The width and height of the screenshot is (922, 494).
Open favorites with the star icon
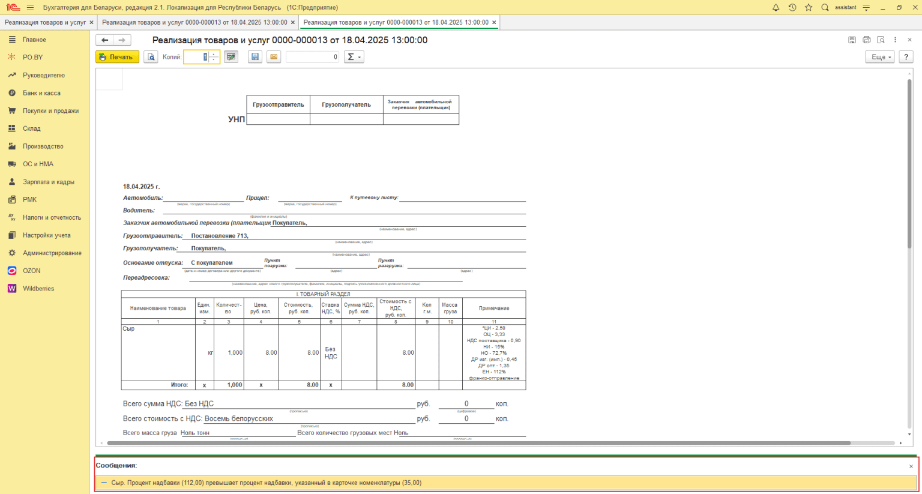click(809, 8)
